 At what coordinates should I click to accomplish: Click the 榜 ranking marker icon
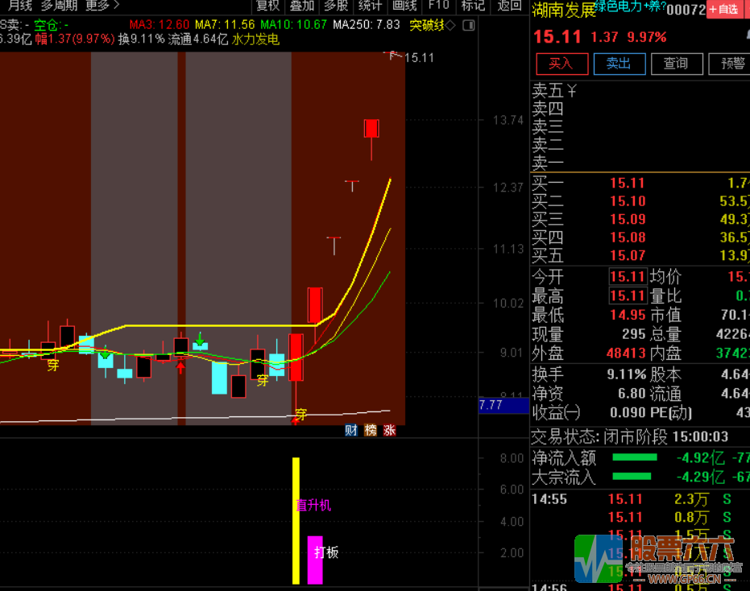pos(371,430)
